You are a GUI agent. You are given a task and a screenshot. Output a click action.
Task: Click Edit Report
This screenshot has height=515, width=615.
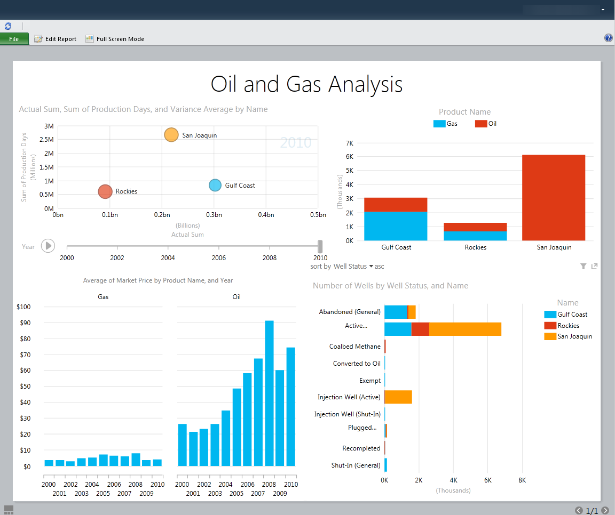point(56,39)
